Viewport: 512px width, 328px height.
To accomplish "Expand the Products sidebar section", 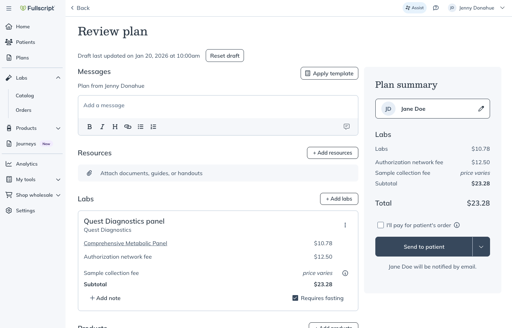I will [58, 128].
